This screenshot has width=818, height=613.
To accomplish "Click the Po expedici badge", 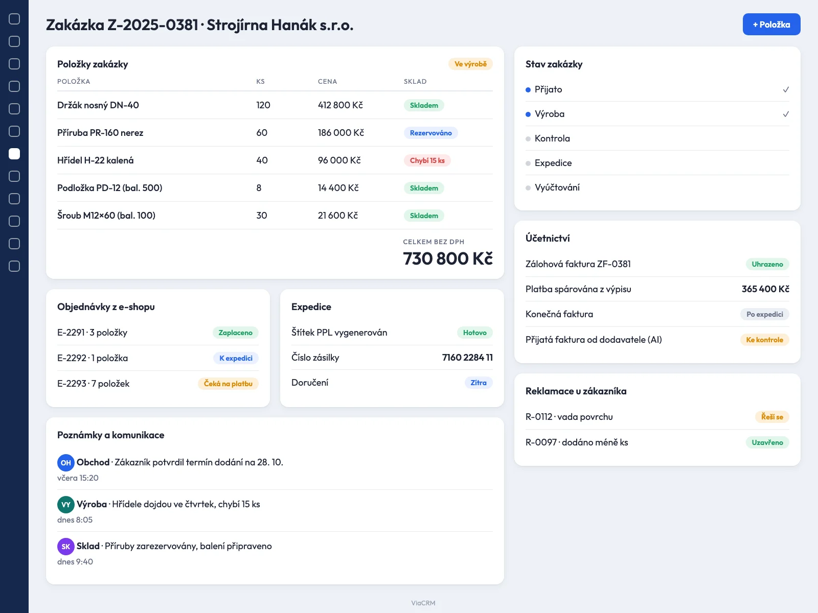I will pos(764,314).
